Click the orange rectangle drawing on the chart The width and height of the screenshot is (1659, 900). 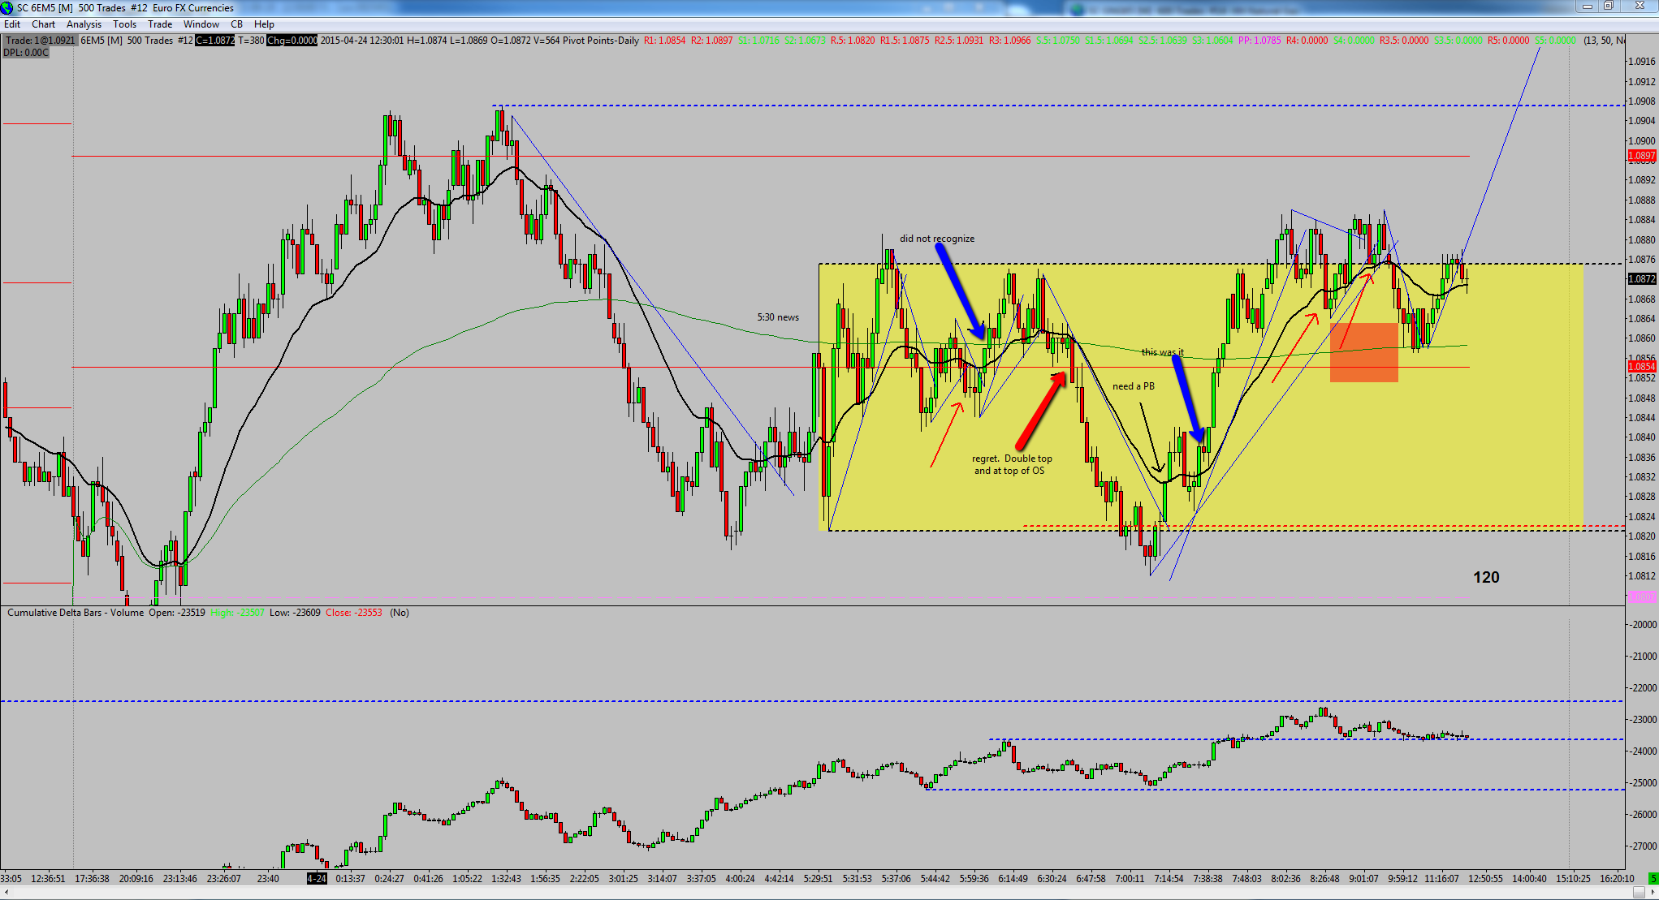point(1364,352)
